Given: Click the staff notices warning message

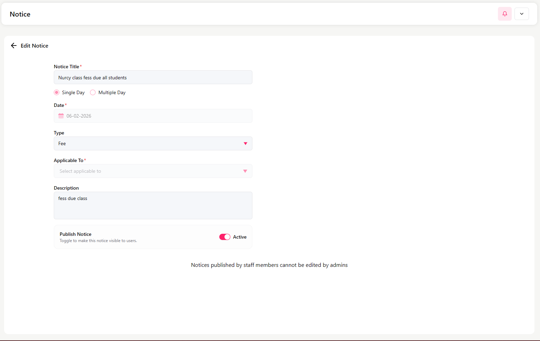Looking at the screenshot, I should click(269, 265).
